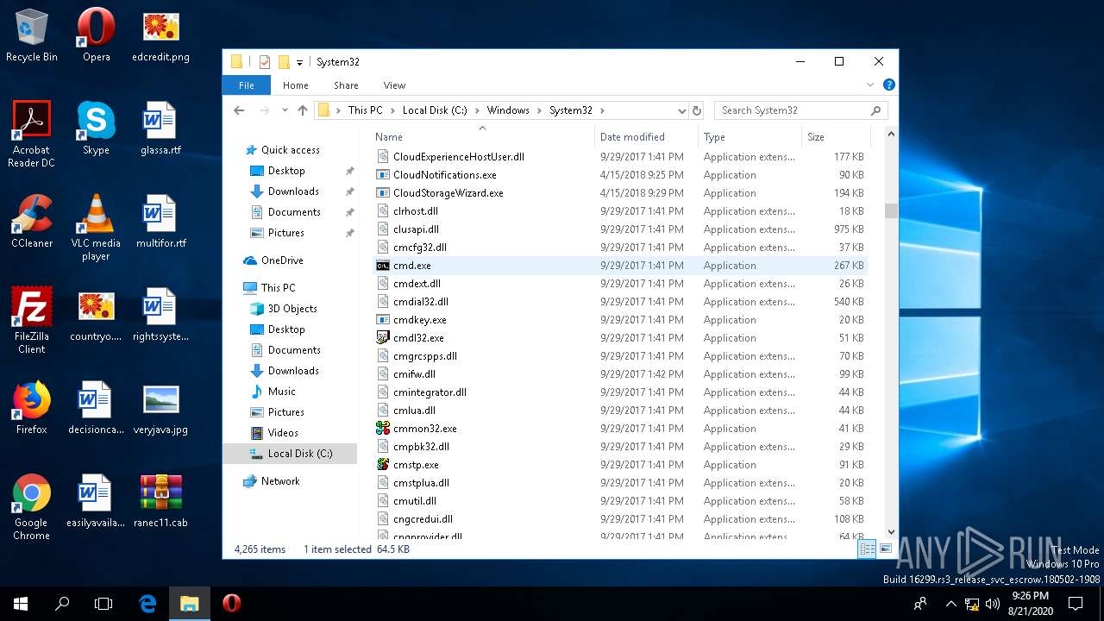1104x621 pixels.
Task: Click Properties icon in quick access toolbar
Action: (x=265, y=62)
